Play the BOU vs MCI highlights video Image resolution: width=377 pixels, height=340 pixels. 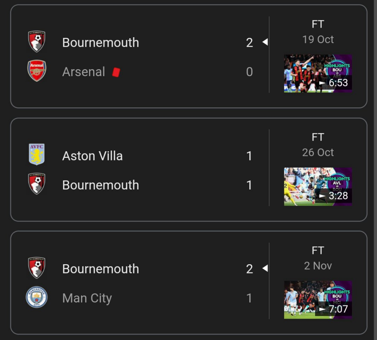pyautogui.click(x=318, y=300)
